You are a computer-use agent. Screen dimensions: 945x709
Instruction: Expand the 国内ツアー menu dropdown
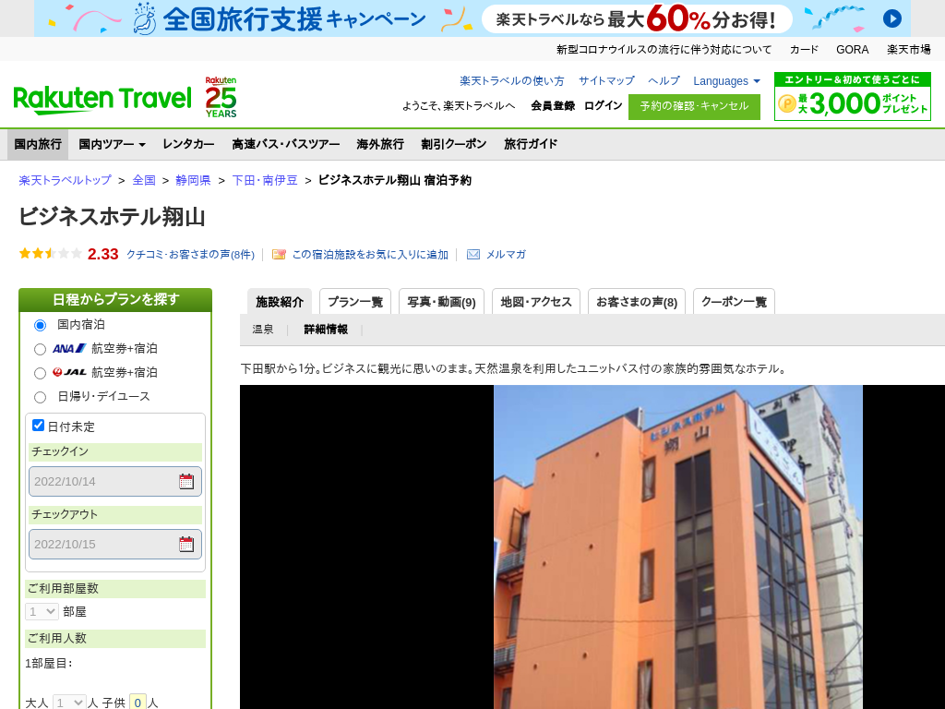(112, 144)
